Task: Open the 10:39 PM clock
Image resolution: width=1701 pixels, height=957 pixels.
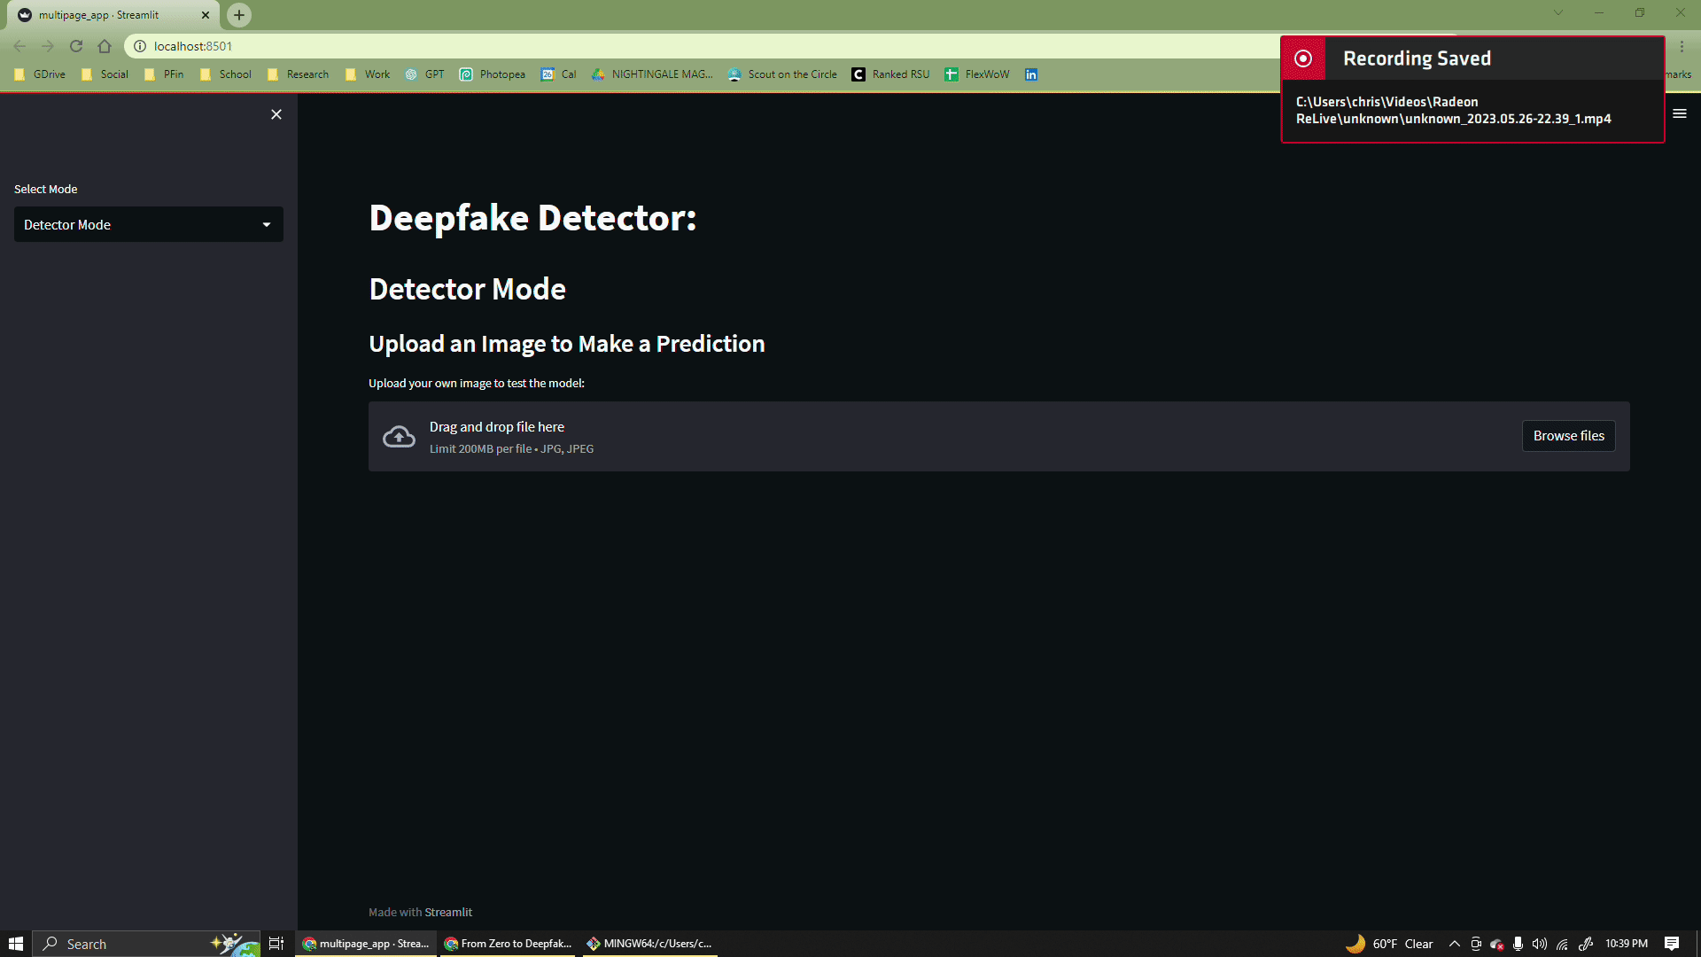Action: pyautogui.click(x=1627, y=944)
